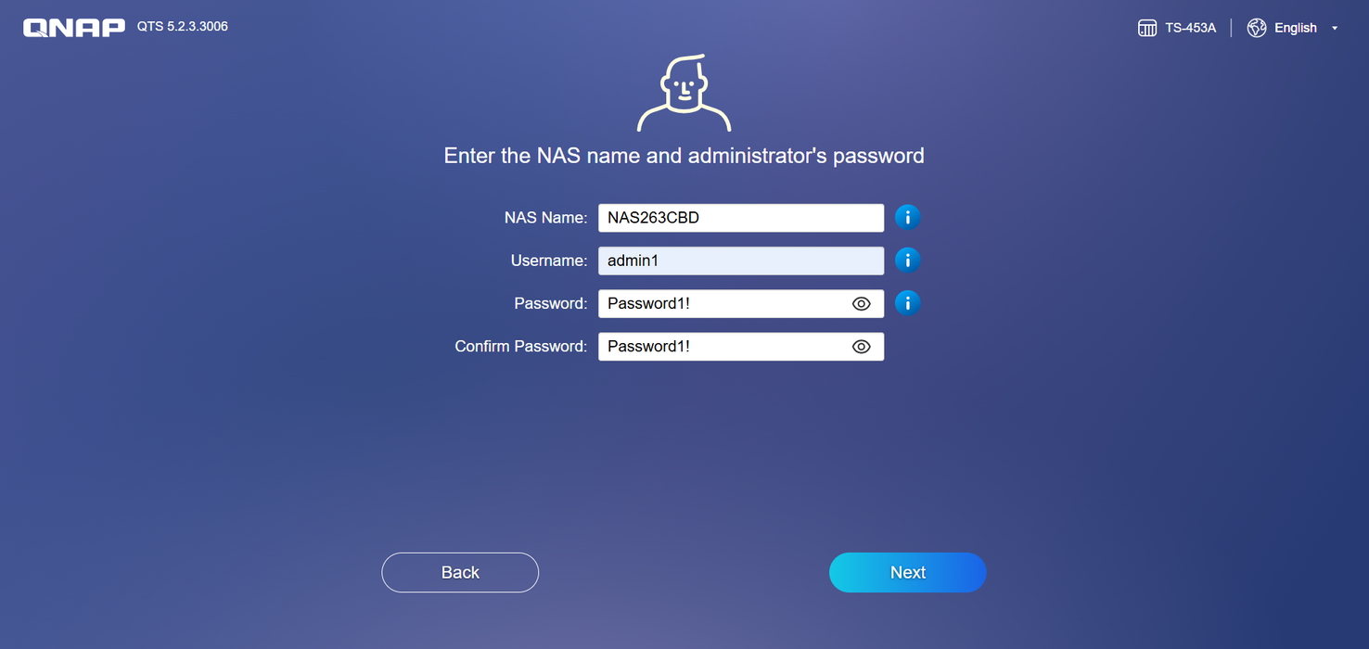Go Back to the previous step
This screenshot has height=649, width=1369.
pos(460,573)
